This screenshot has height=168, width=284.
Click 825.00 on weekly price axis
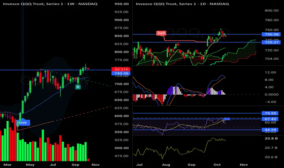pos(122,44)
